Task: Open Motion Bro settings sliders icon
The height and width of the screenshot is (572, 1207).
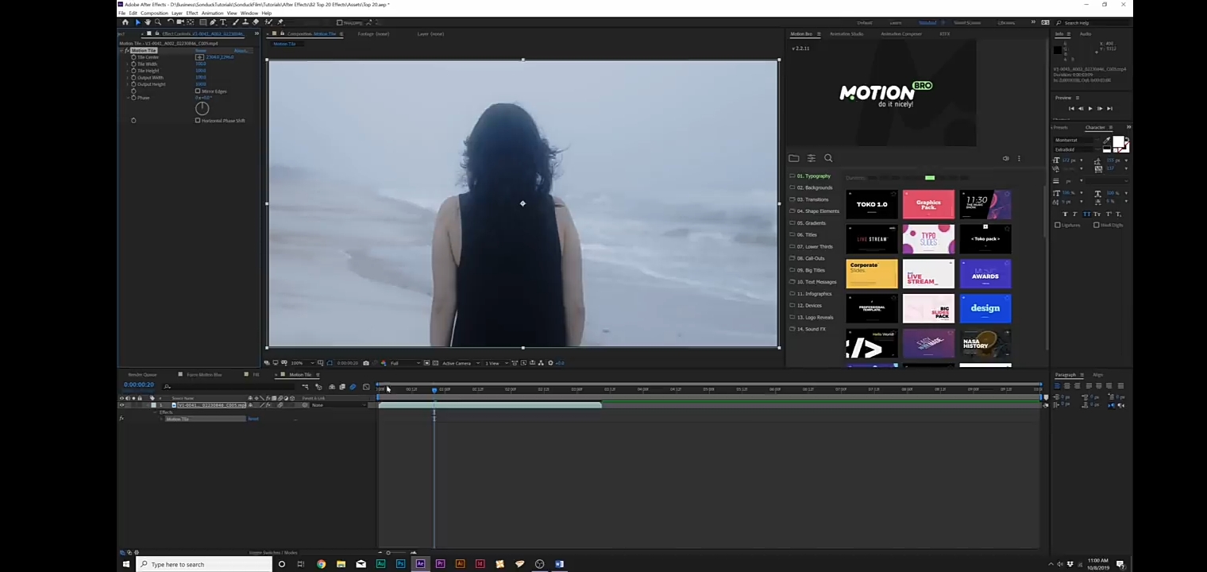Action: [x=811, y=158]
